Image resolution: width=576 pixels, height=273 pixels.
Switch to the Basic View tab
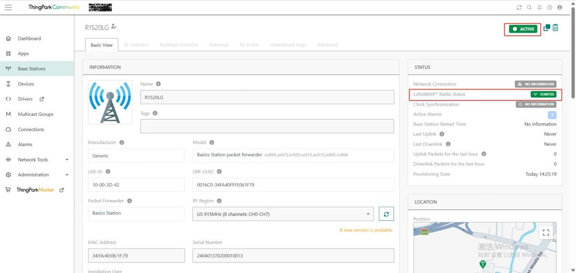tap(102, 45)
